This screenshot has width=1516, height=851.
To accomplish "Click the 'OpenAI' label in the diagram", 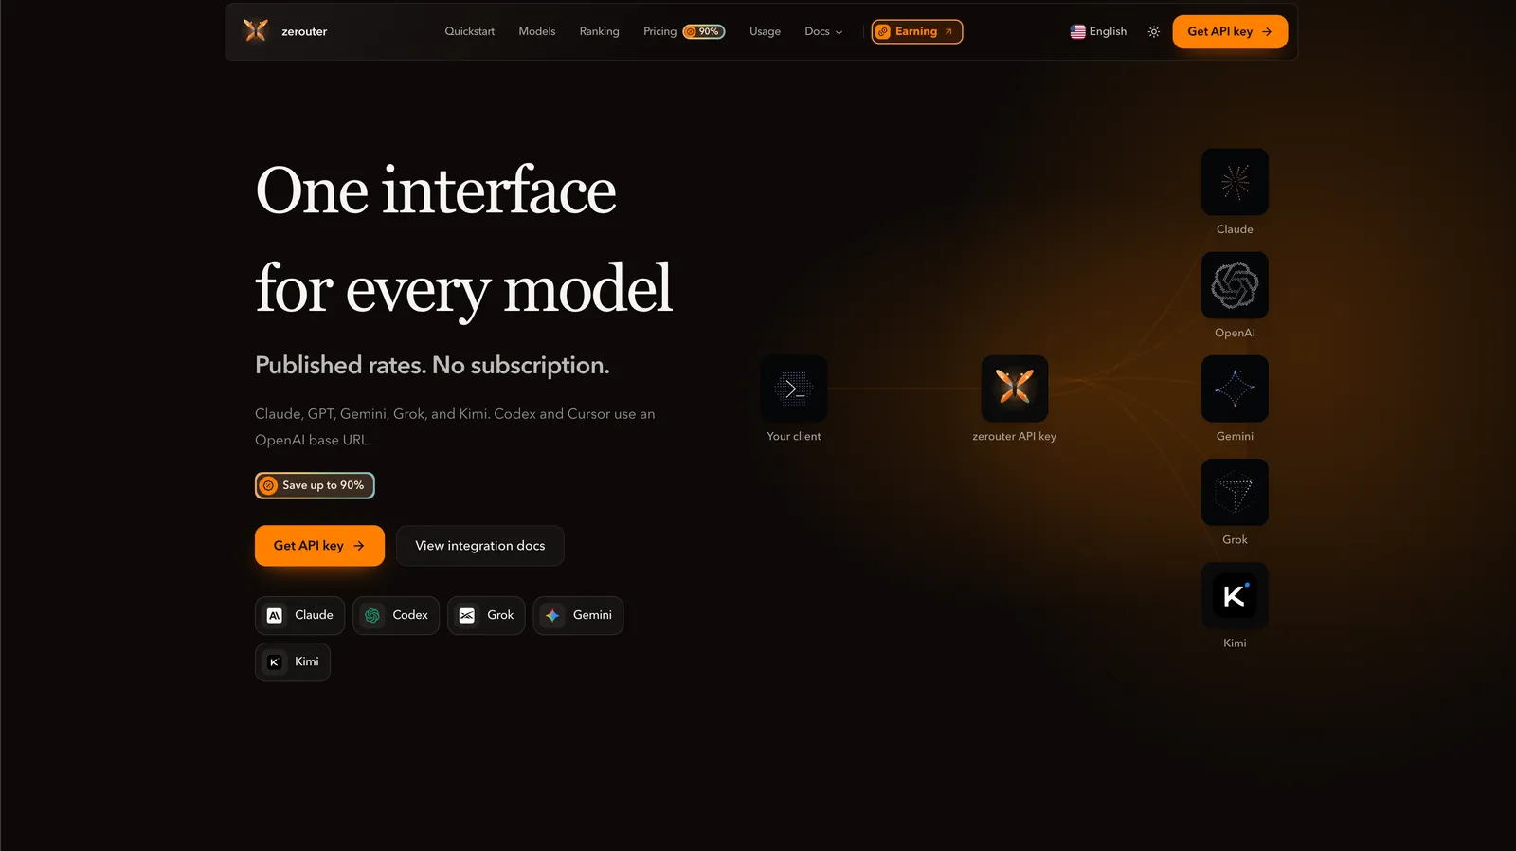I will click(x=1235, y=333).
